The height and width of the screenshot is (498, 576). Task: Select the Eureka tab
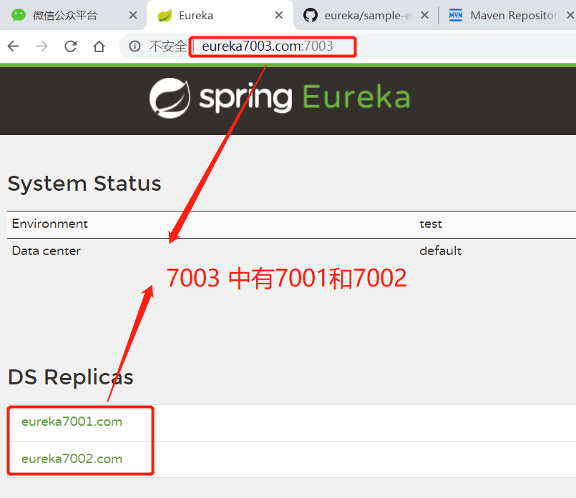point(220,16)
